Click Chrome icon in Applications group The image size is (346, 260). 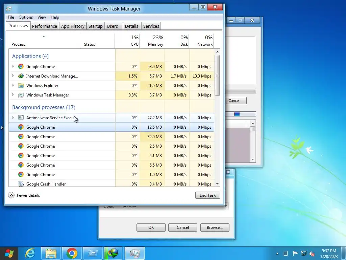[21, 67]
